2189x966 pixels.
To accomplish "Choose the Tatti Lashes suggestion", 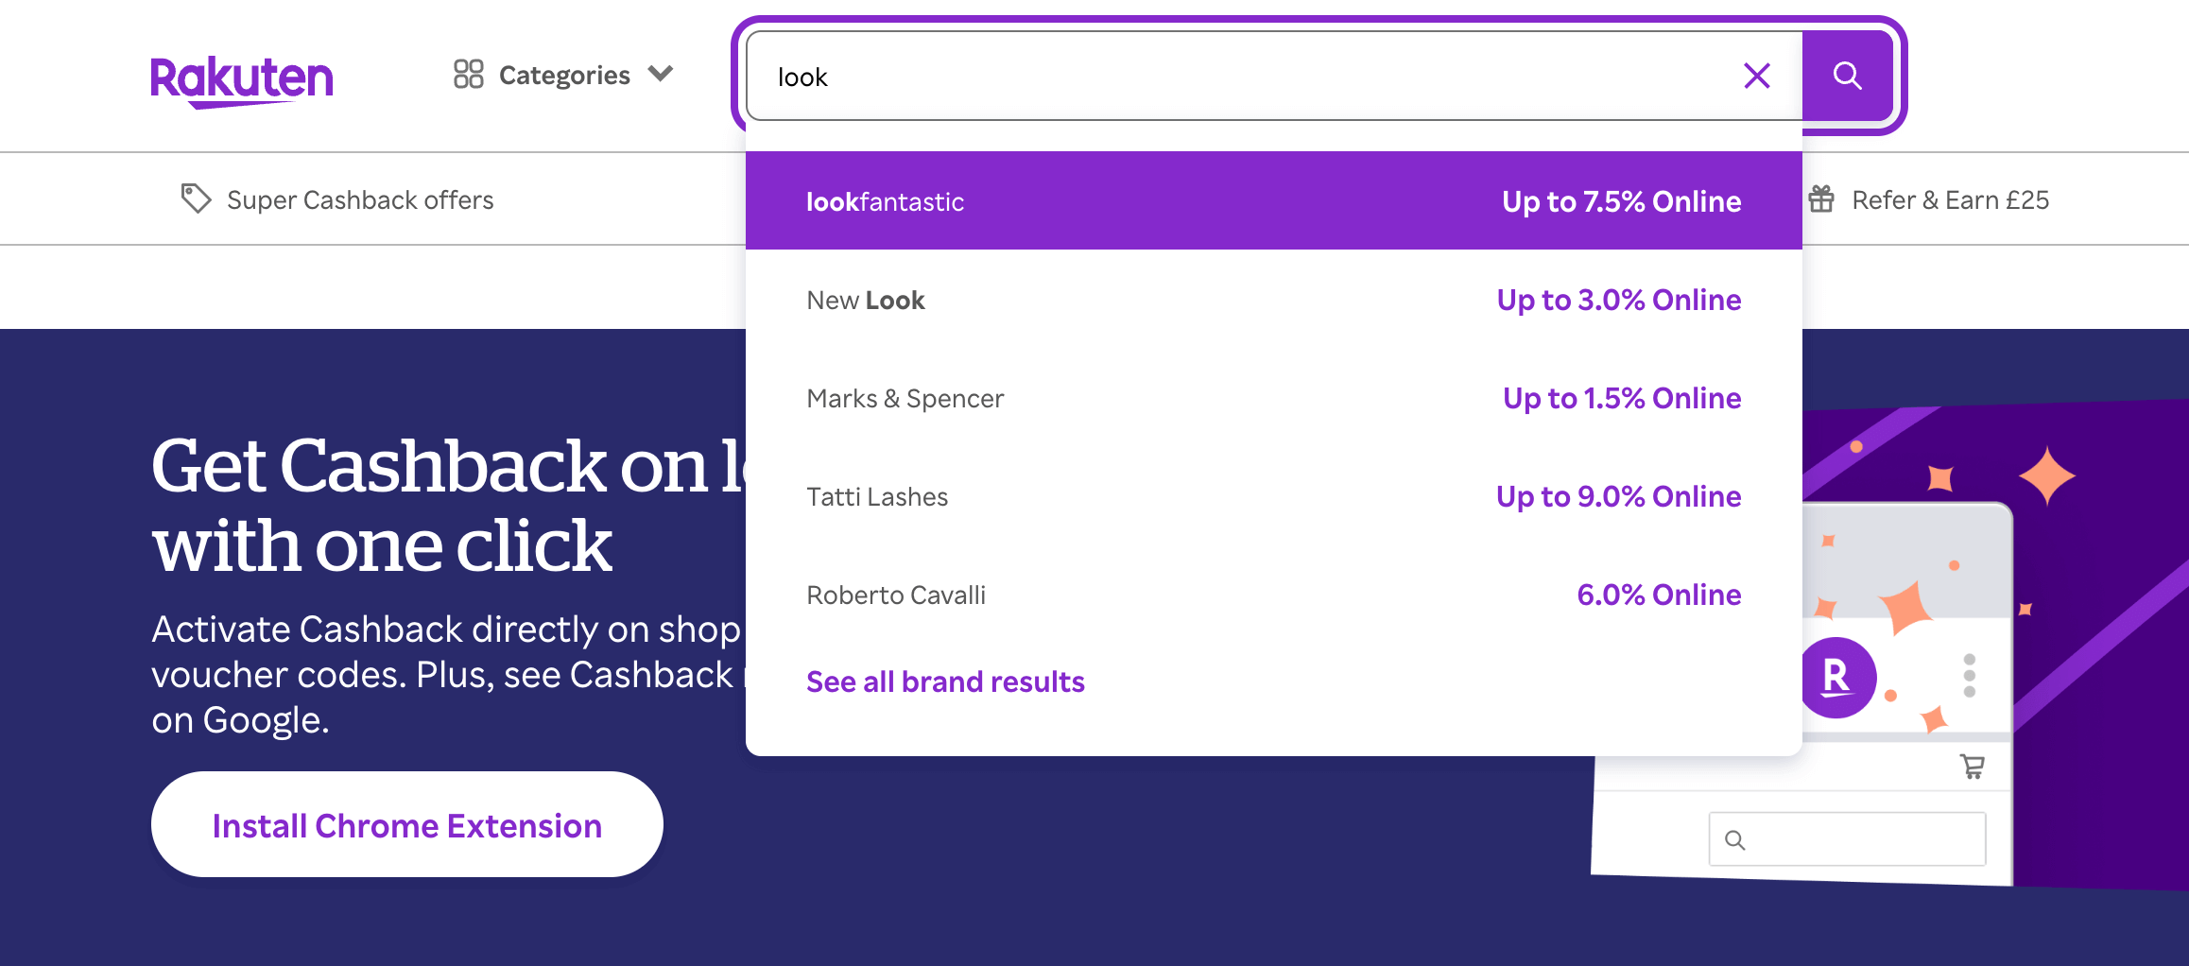I will pos(1274,496).
